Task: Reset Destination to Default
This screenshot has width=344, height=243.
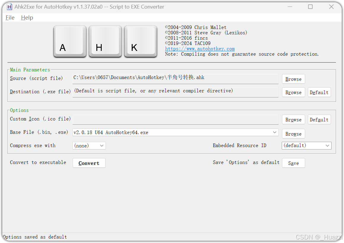Action: tap(319, 92)
